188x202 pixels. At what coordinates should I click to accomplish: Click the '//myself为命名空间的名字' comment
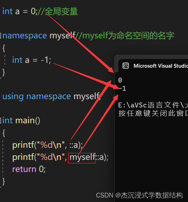pyautogui.click(x=125, y=36)
